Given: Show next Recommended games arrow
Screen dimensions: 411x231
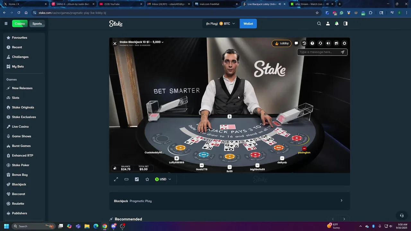Looking at the screenshot, I should [x=344, y=219].
